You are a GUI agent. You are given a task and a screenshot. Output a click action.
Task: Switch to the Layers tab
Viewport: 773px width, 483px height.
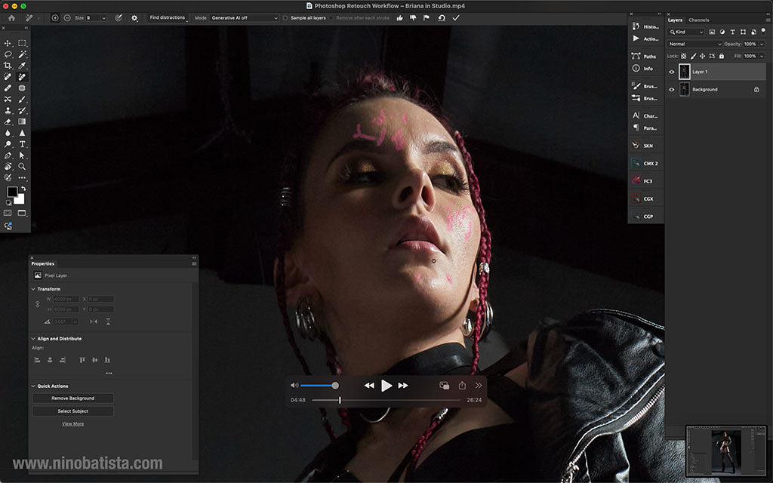(675, 20)
